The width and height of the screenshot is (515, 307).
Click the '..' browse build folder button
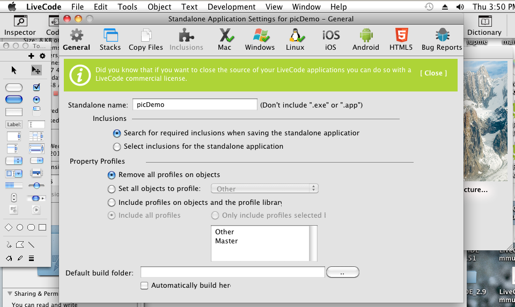click(342, 273)
